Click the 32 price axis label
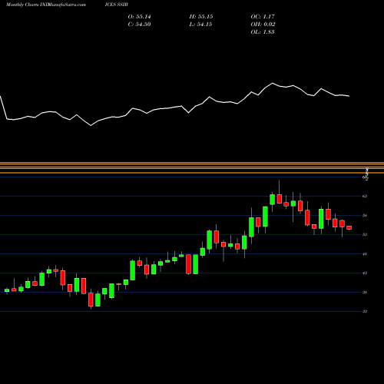This screenshot has width=384, height=384. pyautogui.click(x=365, y=311)
